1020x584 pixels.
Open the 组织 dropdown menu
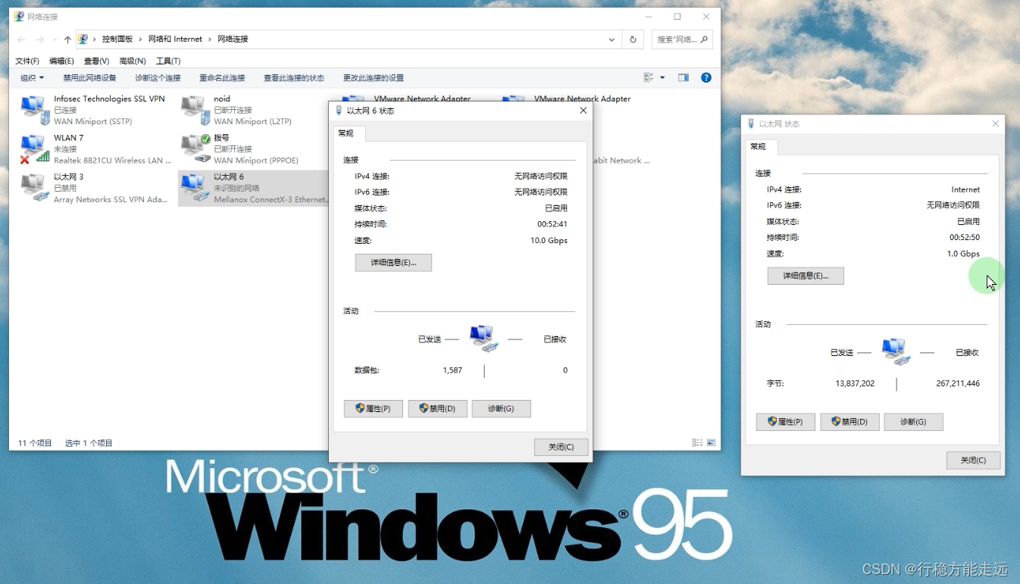[32, 77]
